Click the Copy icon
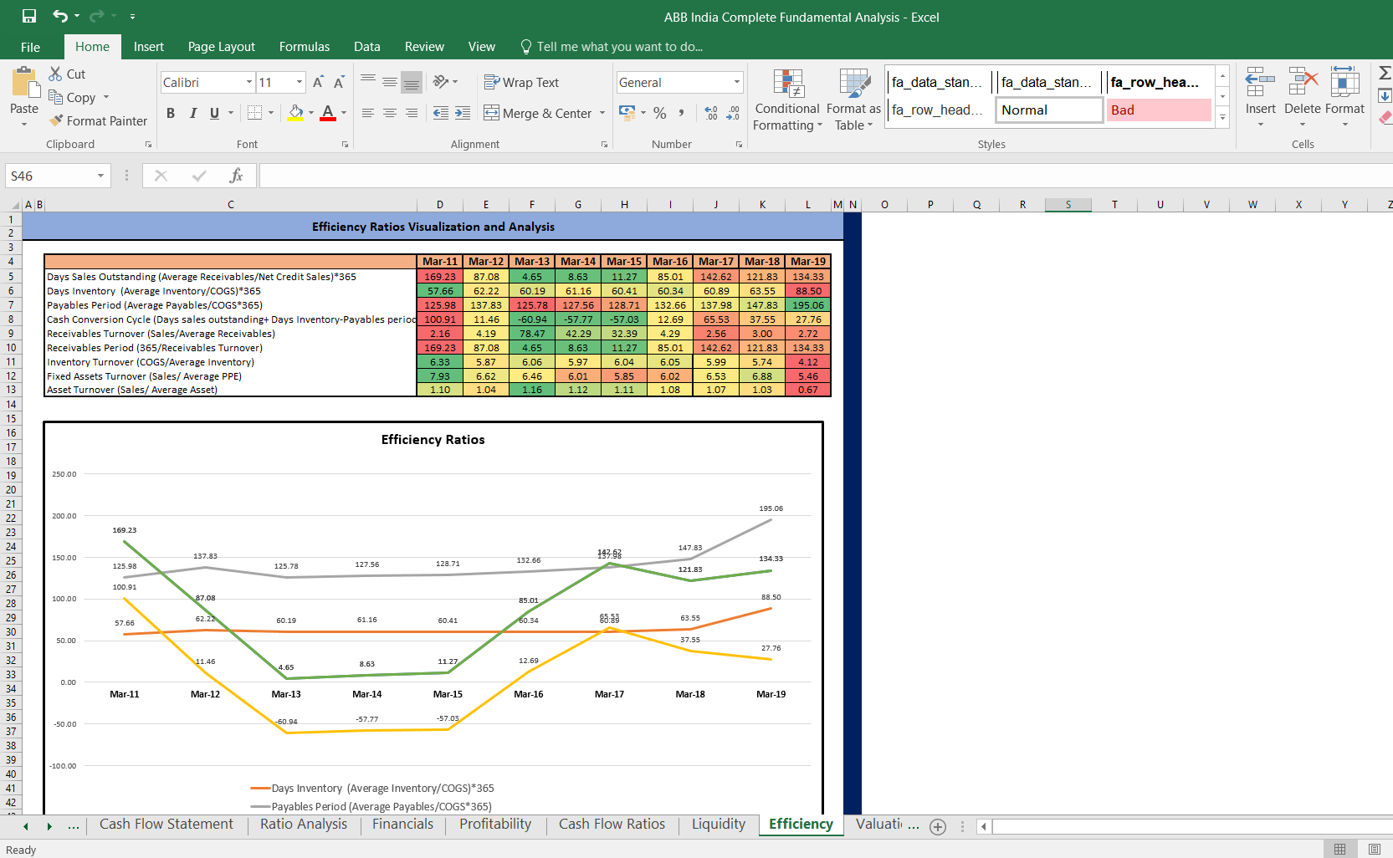This screenshot has height=858, width=1393. [x=56, y=97]
